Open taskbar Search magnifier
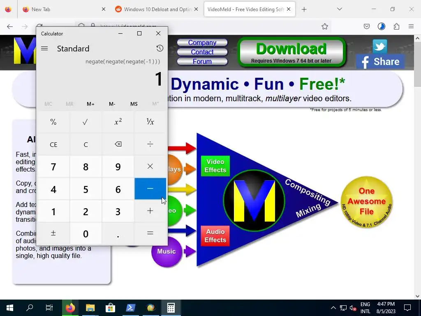This screenshot has width=421, height=316. pos(30,308)
